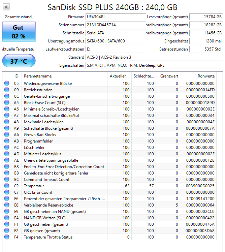Click the 15784 GB total reads value
The image size is (225, 252).
coord(206,17)
